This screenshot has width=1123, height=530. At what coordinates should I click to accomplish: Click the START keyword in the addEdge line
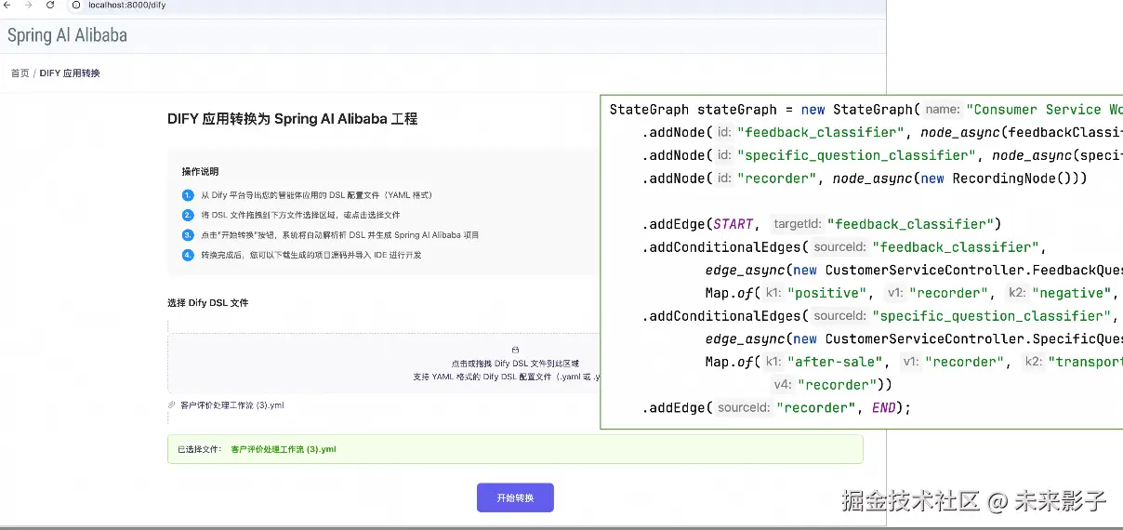click(733, 224)
